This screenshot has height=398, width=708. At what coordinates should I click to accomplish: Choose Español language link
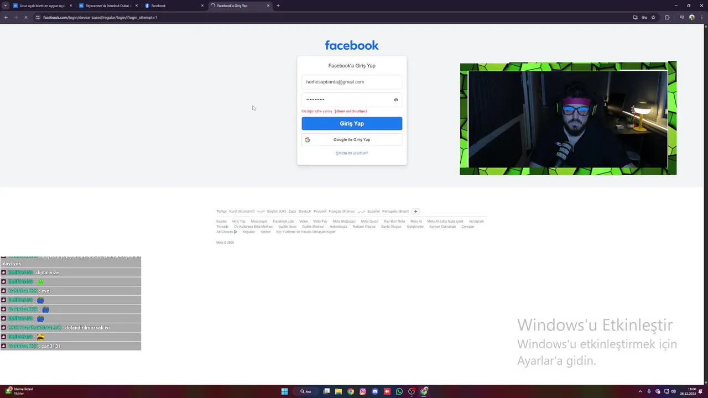(x=373, y=211)
